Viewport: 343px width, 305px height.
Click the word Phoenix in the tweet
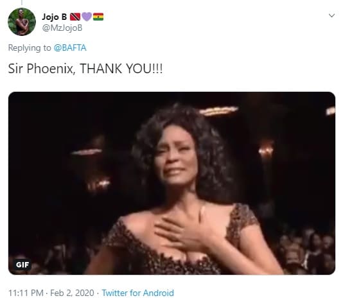pos(50,69)
